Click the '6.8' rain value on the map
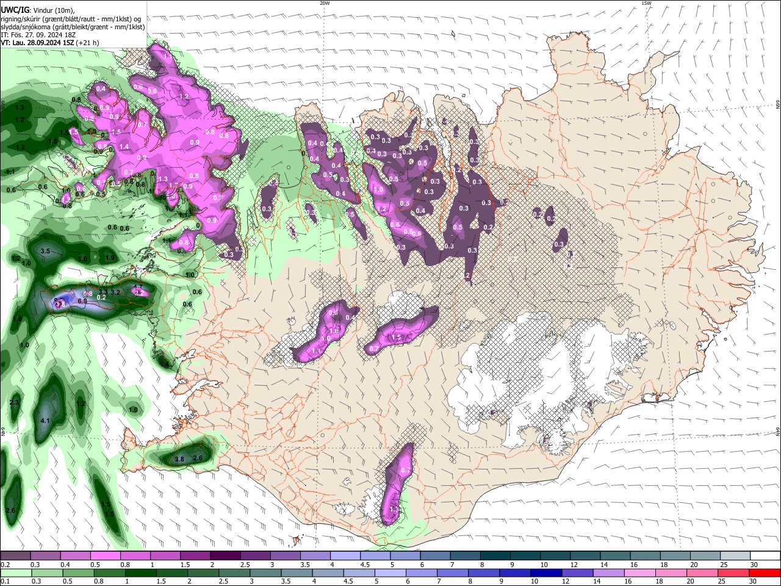 click(x=82, y=301)
